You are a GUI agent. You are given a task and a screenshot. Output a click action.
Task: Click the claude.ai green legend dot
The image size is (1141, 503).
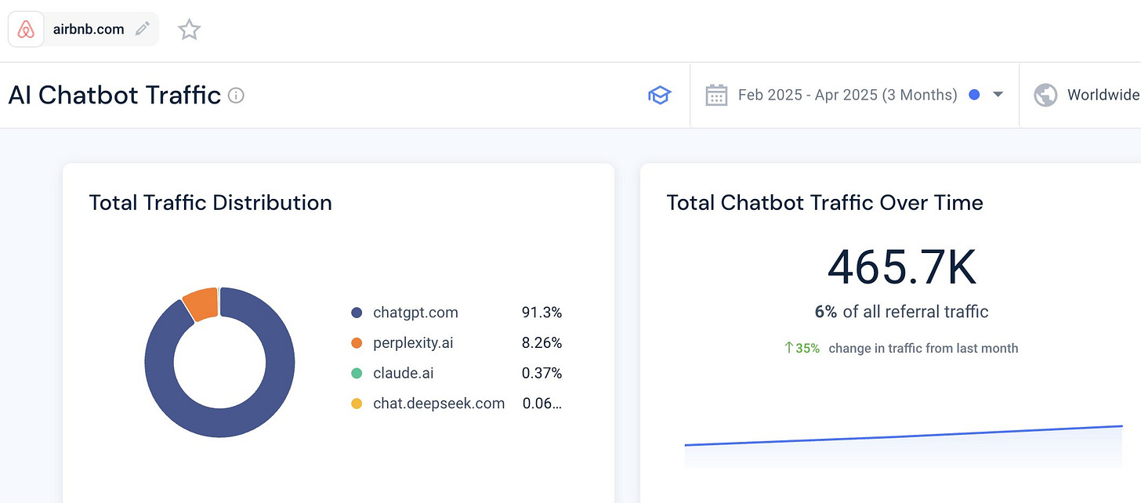click(357, 374)
